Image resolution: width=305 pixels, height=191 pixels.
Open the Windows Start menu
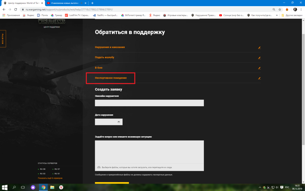pos(5,187)
